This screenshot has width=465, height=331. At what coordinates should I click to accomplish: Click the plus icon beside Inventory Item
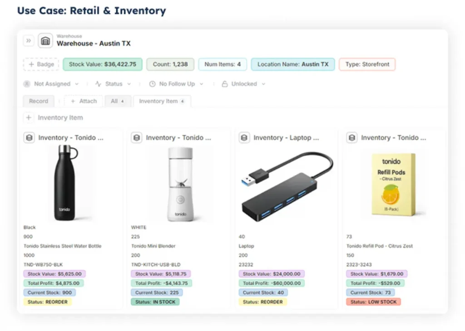(29, 118)
